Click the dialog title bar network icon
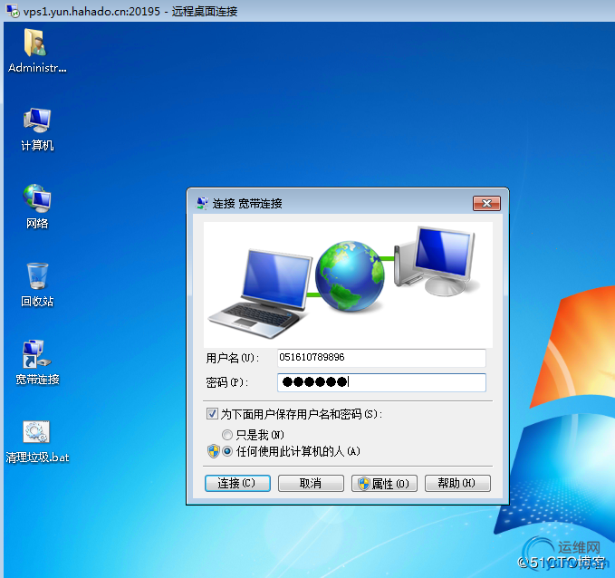 pyautogui.click(x=202, y=203)
